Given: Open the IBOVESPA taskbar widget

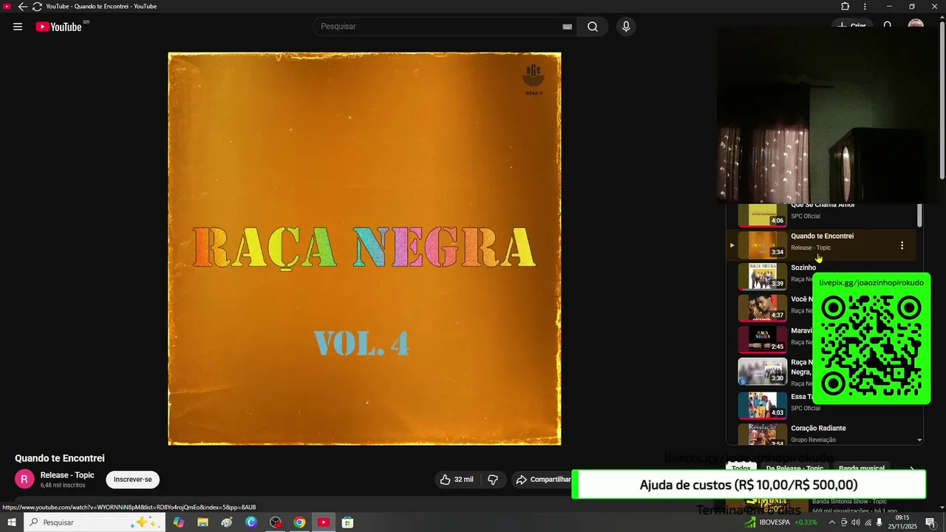Looking at the screenshot, I should (x=781, y=522).
